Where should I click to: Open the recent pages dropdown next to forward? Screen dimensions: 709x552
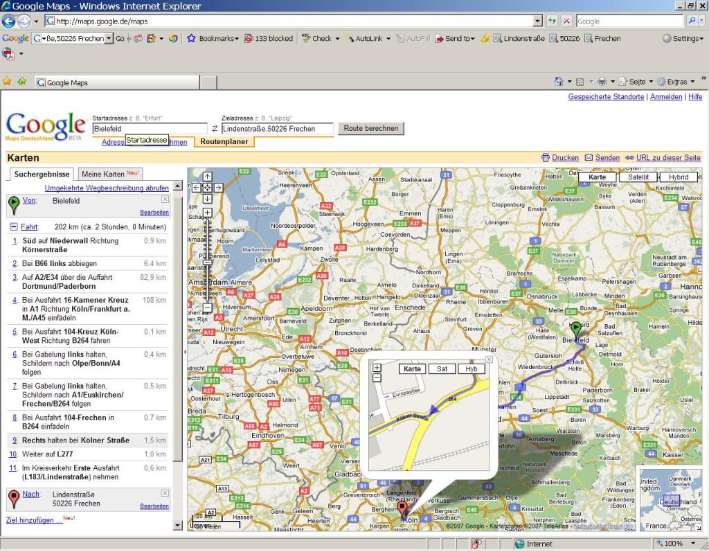click(x=36, y=21)
